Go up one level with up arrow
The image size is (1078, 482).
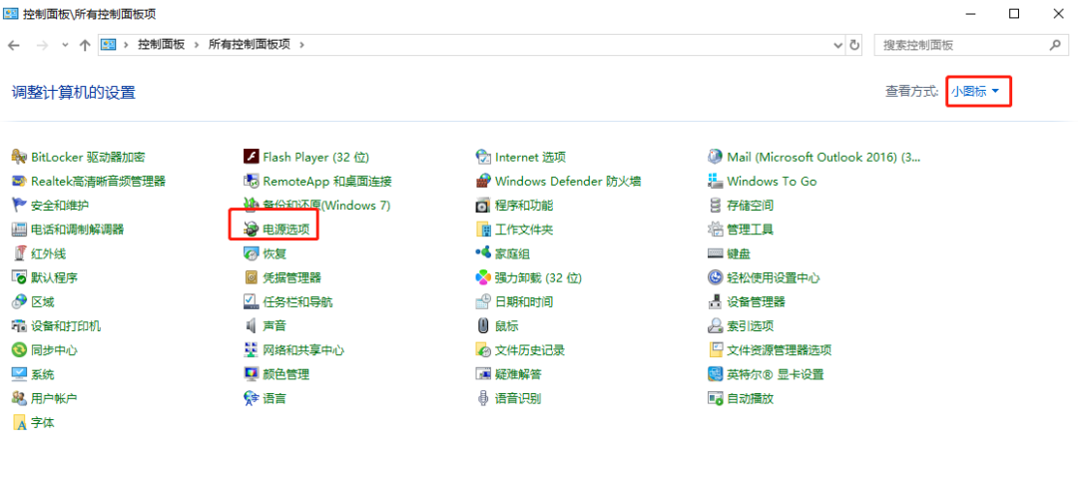(85, 45)
